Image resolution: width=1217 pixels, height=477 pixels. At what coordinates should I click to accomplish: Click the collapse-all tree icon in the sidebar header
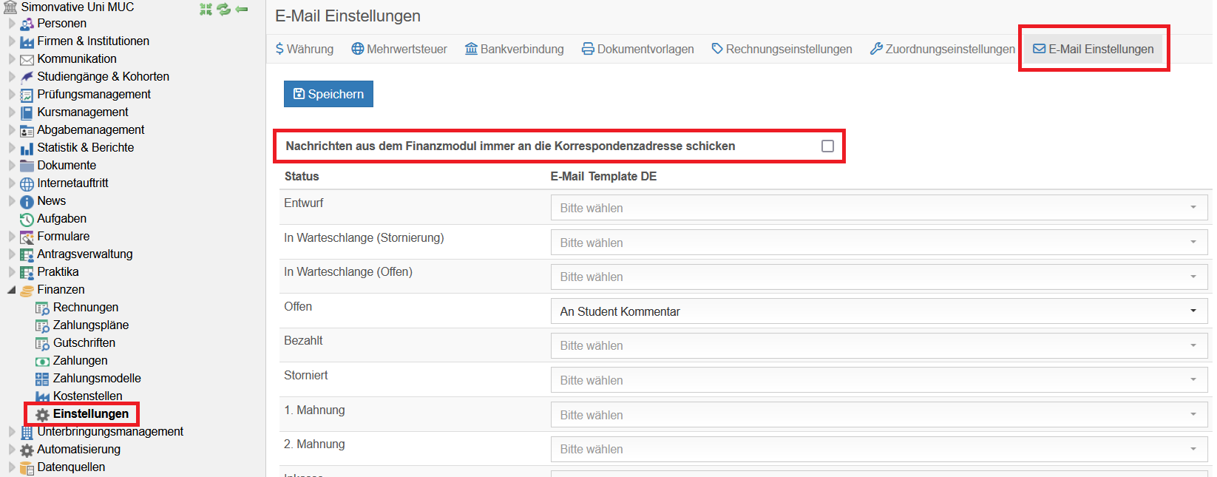(x=206, y=9)
